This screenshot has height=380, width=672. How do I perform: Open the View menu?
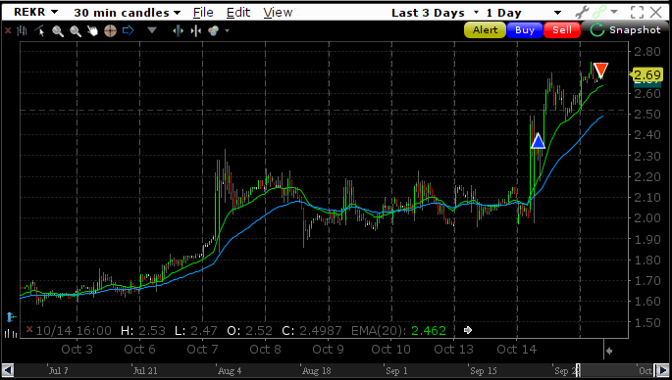[x=278, y=13]
